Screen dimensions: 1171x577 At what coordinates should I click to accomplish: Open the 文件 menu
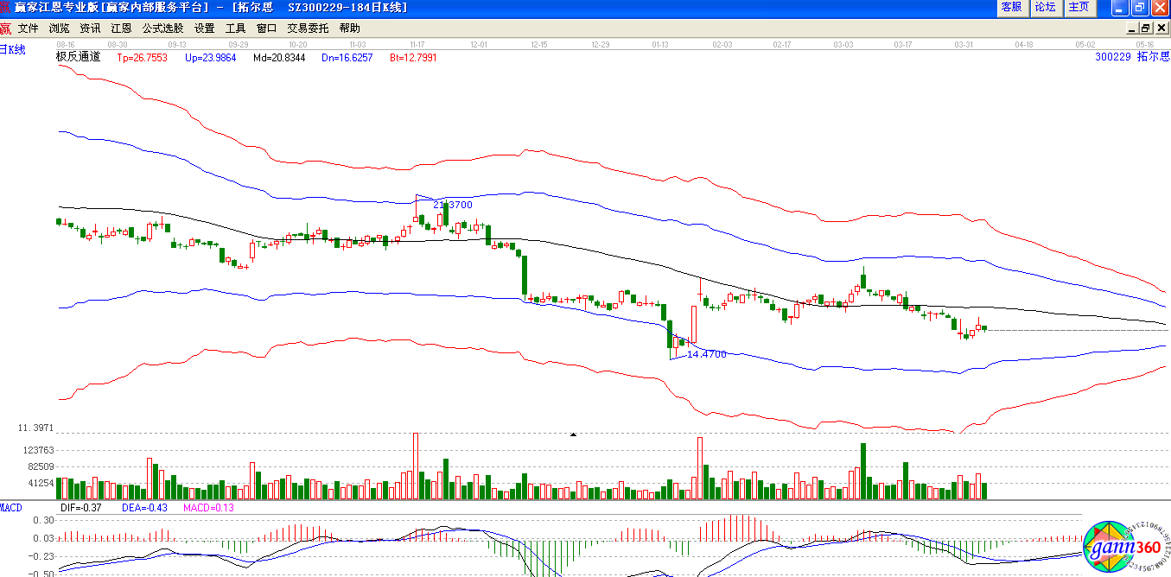28,28
